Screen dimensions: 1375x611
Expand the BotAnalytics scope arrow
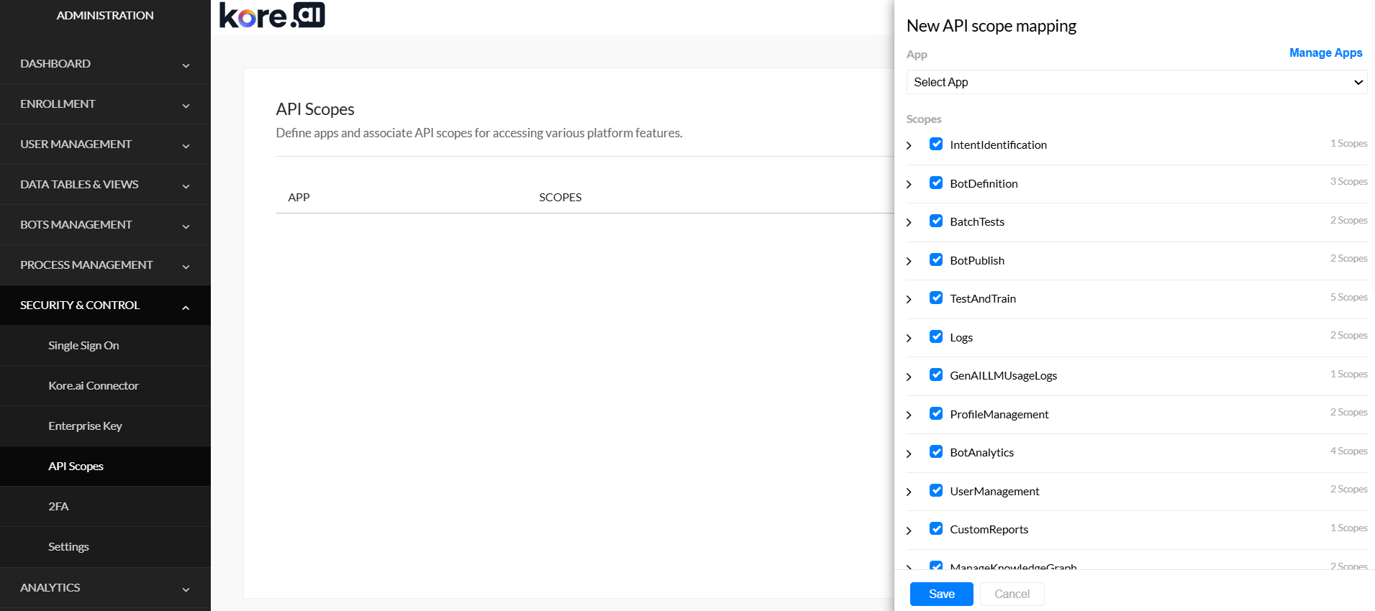click(x=909, y=454)
